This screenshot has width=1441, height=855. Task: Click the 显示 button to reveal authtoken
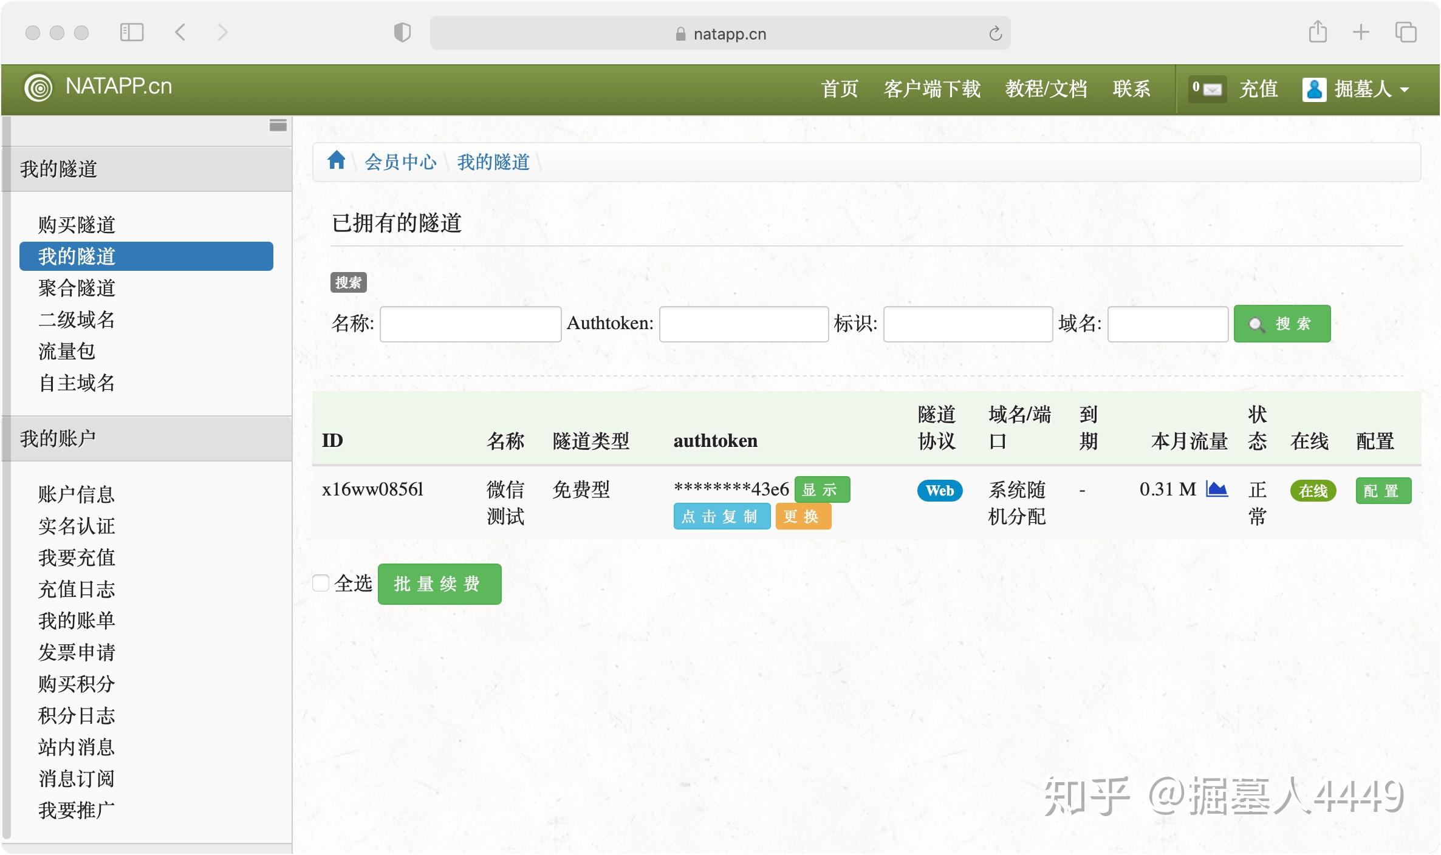[821, 490]
